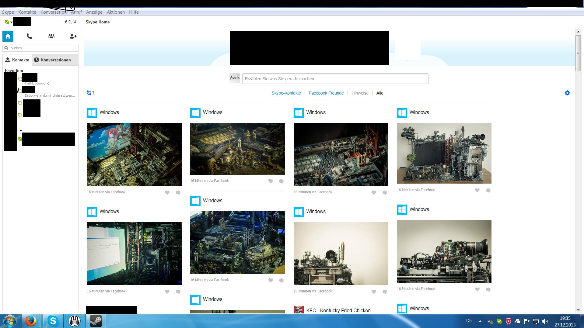
Task: Click the create group icon
Action: point(51,36)
